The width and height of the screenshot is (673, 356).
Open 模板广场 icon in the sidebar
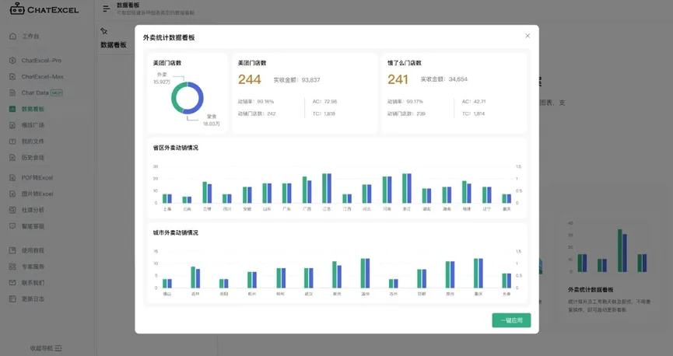click(12, 125)
